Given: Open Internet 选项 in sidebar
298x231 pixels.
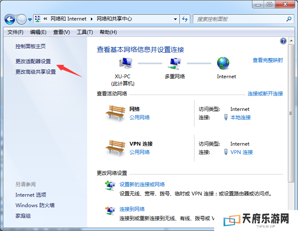Looking at the screenshot, I should coord(31,195).
